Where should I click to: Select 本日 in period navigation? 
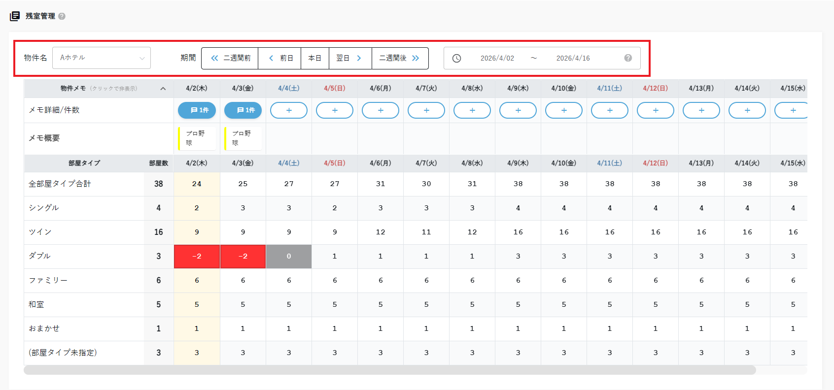pos(314,58)
